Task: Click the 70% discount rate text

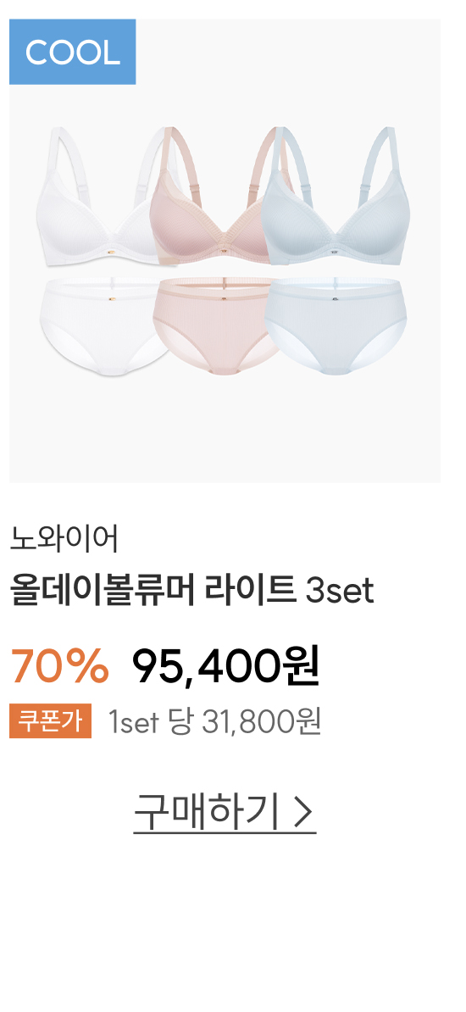Action: (59, 666)
